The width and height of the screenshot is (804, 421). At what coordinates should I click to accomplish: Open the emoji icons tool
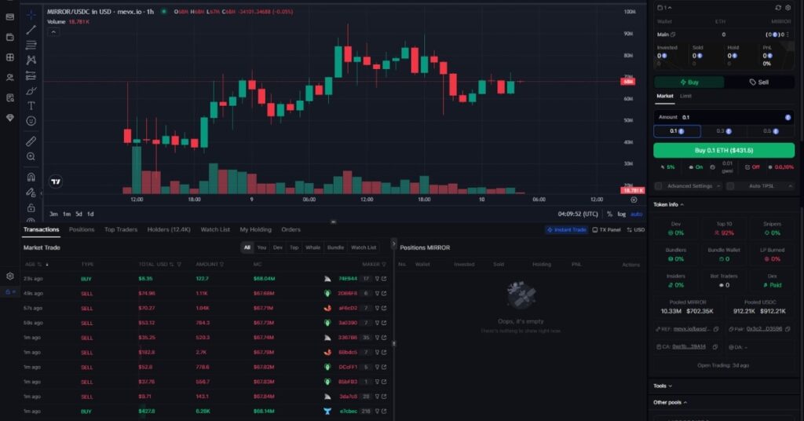[x=31, y=121]
